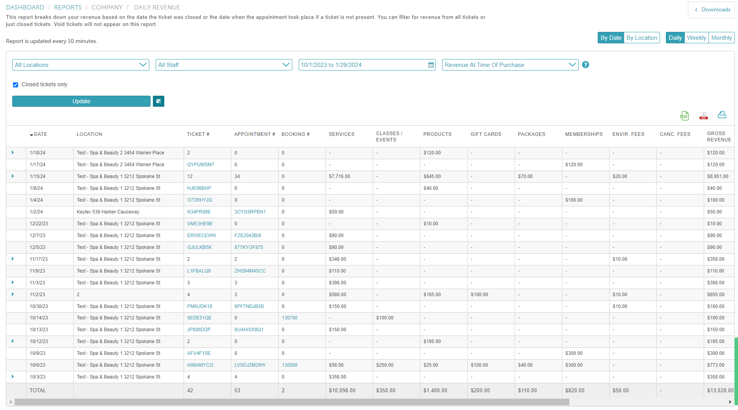Select the Weekly tab

pyautogui.click(x=696, y=38)
